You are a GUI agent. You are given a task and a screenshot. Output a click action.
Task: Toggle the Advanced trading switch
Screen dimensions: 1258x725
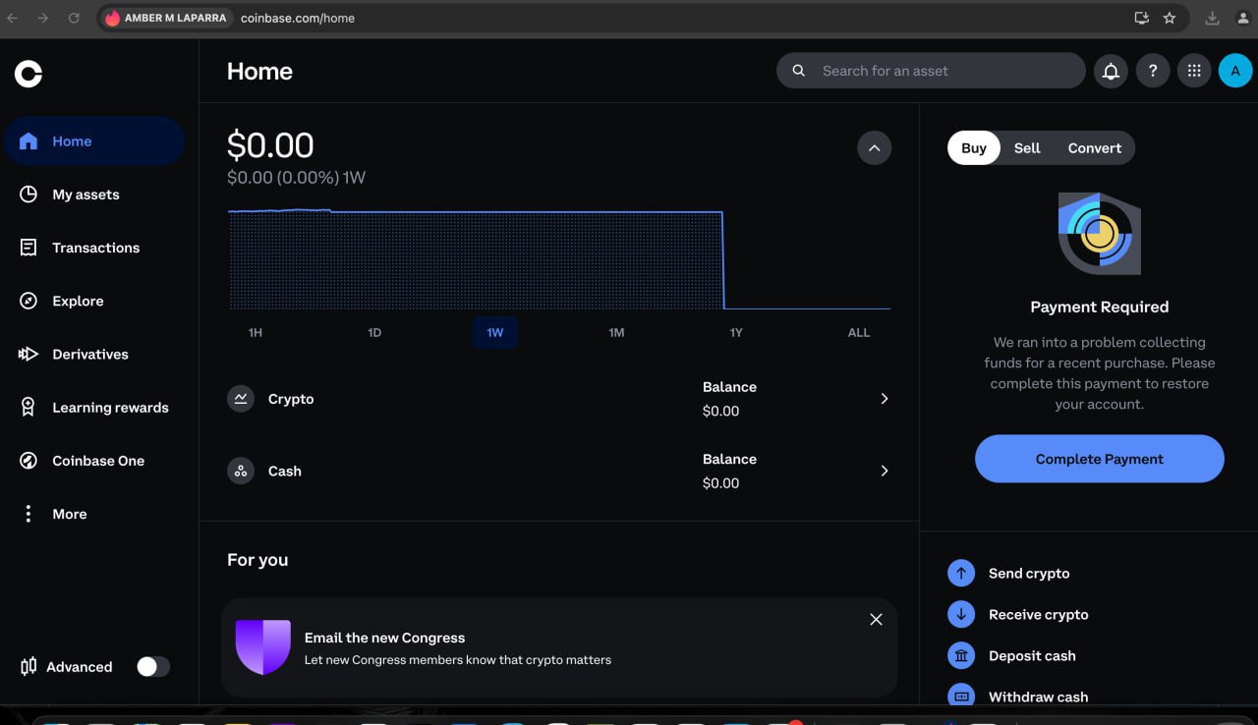(x=153, y=667)
